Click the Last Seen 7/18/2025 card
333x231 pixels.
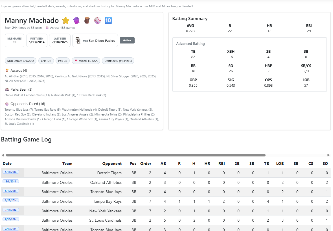(60, 40)
